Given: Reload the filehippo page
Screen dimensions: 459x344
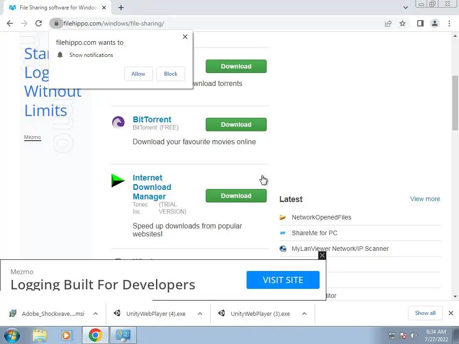Looking at the screenshot, I should click(39, 23).
